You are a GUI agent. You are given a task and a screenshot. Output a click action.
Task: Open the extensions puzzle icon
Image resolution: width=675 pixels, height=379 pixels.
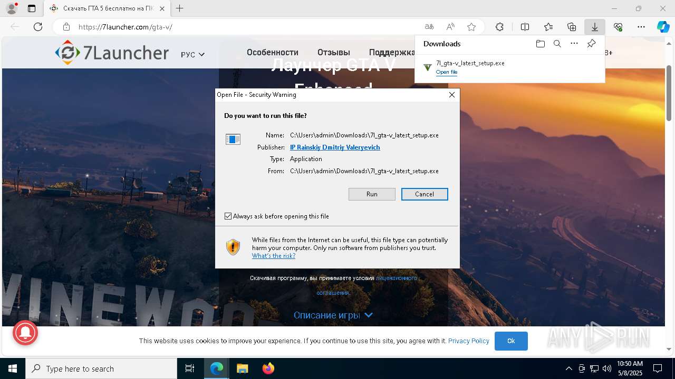(499, 27)
